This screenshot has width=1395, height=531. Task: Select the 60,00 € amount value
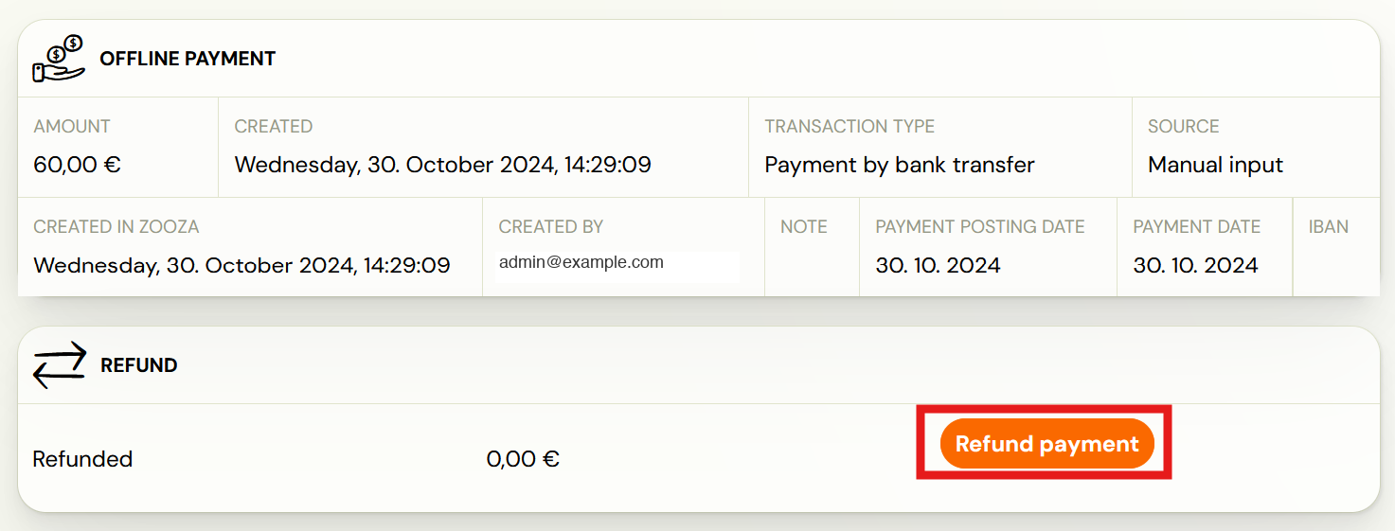tap(77, 165)
